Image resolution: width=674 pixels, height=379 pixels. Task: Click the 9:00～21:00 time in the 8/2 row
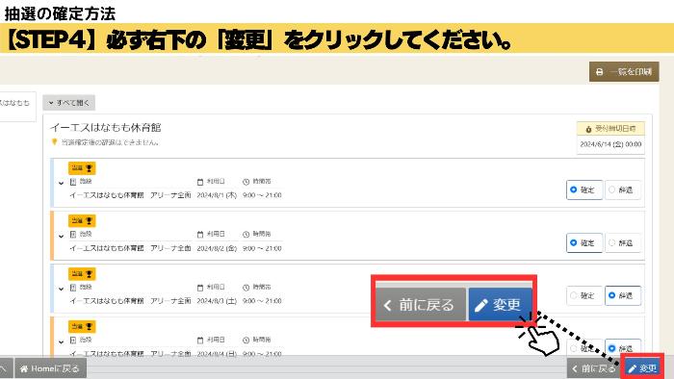[x=262, y=248]
